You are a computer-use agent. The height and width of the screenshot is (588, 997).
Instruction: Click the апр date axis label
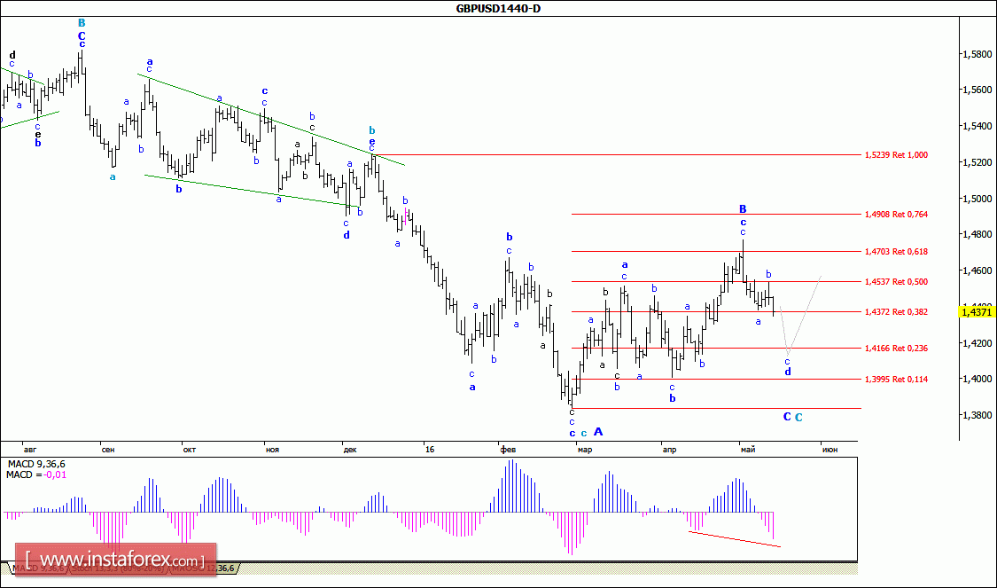670,450
